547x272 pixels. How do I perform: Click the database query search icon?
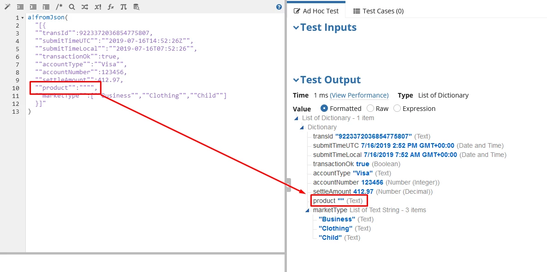pyautogui.click(x=137, y=6)
